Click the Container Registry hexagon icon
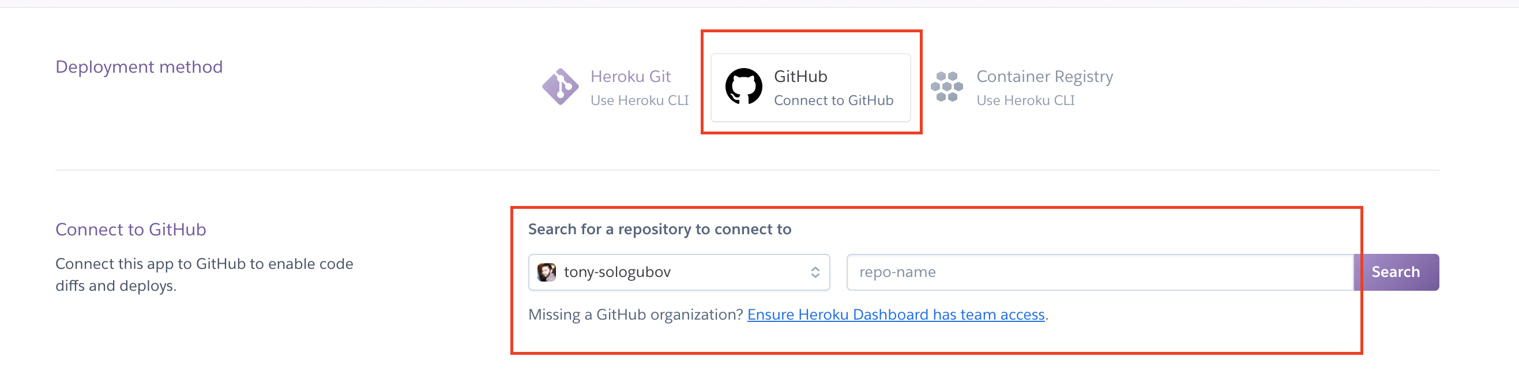The height and width of the screenshot is (390, 1519). (946, 87)
